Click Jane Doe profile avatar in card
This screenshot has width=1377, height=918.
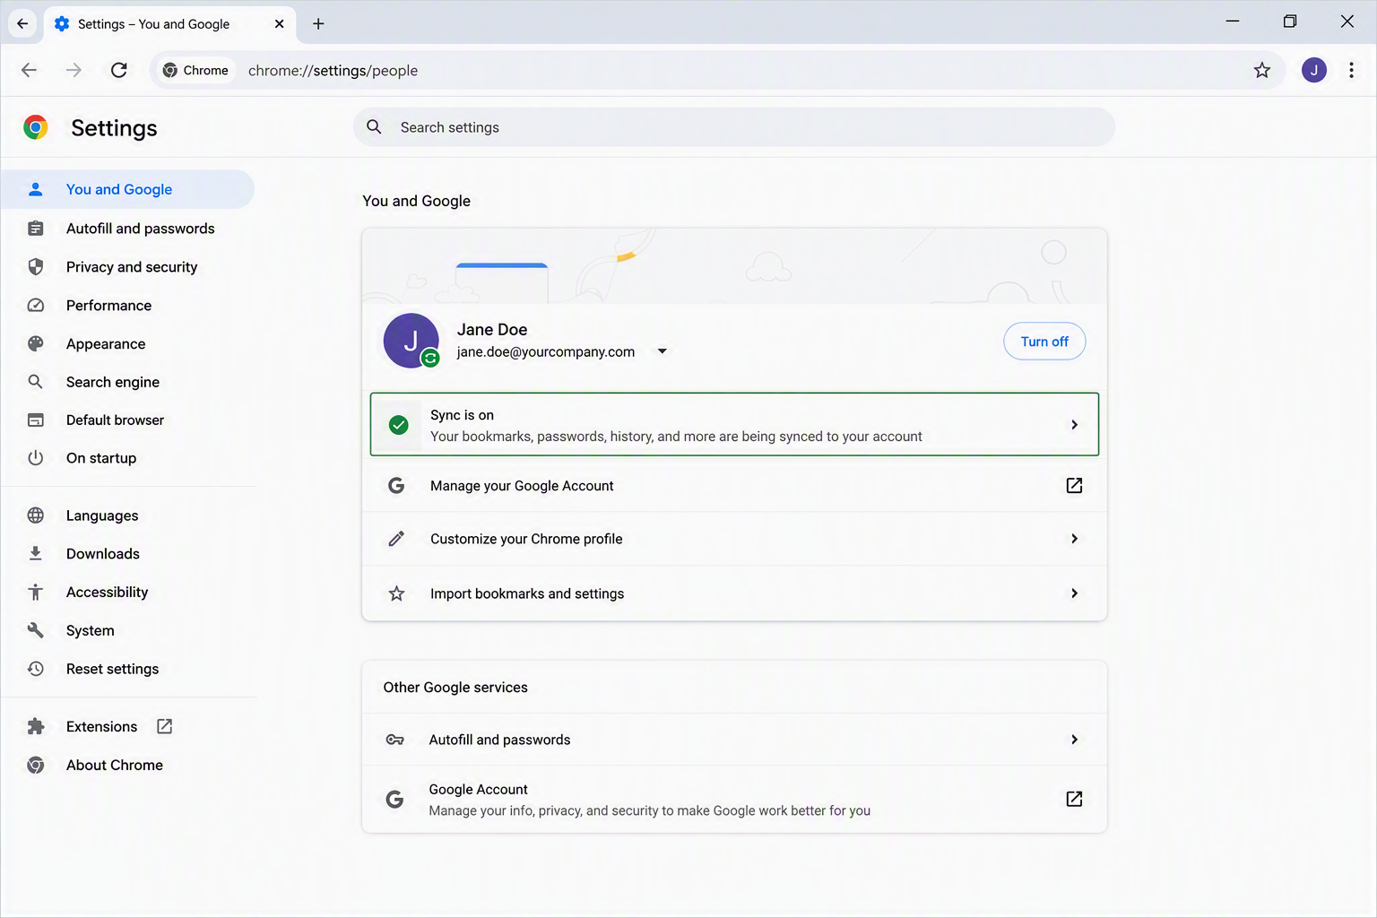[x=411, y=341]
